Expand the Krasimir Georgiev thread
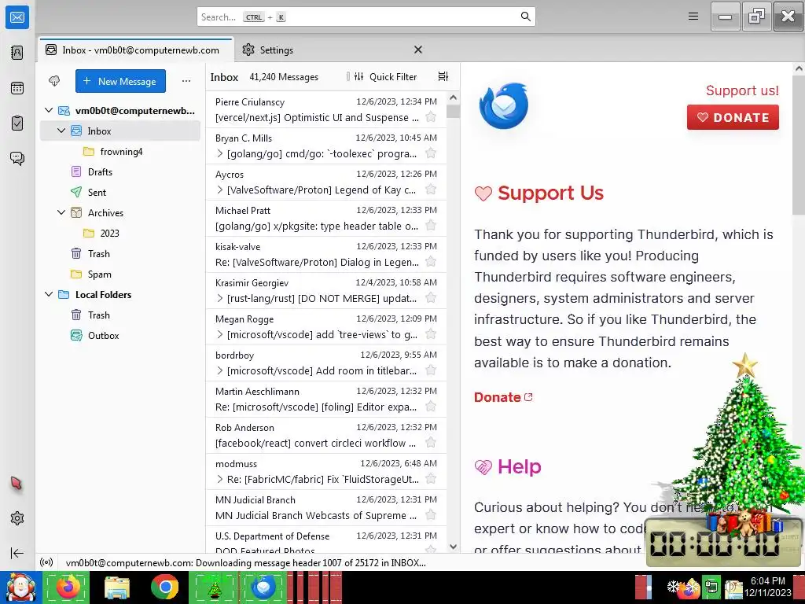The height and width of the screenshot is (604, 805). 220,298
